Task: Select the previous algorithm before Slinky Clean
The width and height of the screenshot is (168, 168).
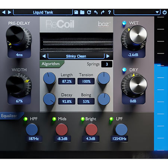Action: [44, 56]
